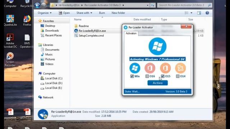The height and width of the screenshot is (129, 230).
Task: Click the Forward navigation button
Action: [x=43, y=5]
